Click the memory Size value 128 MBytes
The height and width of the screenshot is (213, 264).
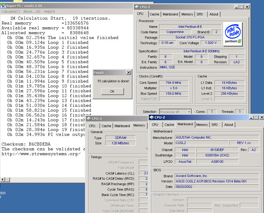[x=120, y=143]
